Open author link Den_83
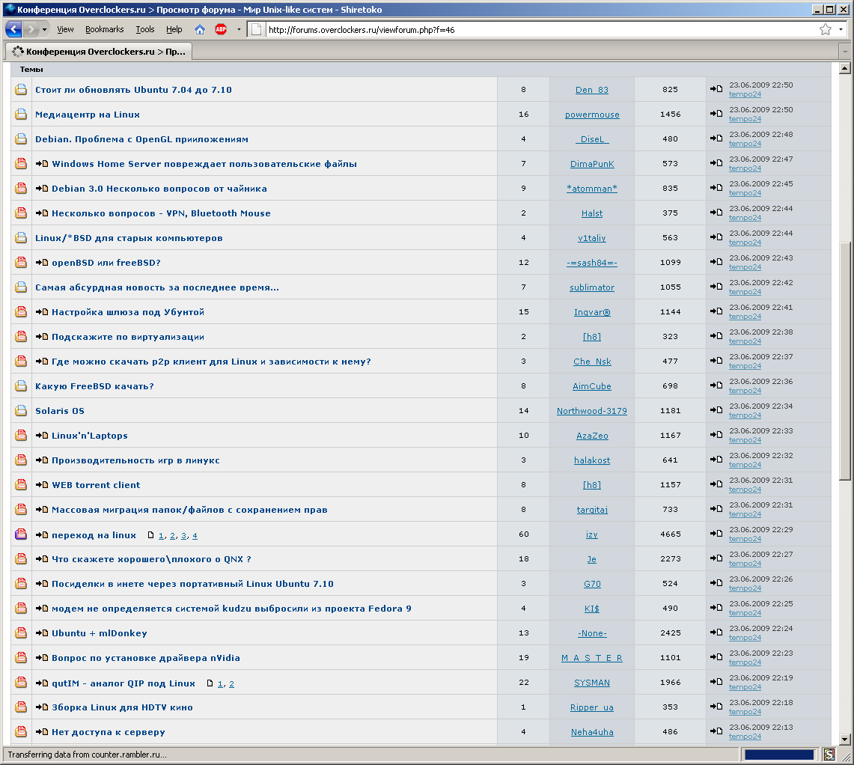This screenshot has height=765, width=854. tap(592, 90)
